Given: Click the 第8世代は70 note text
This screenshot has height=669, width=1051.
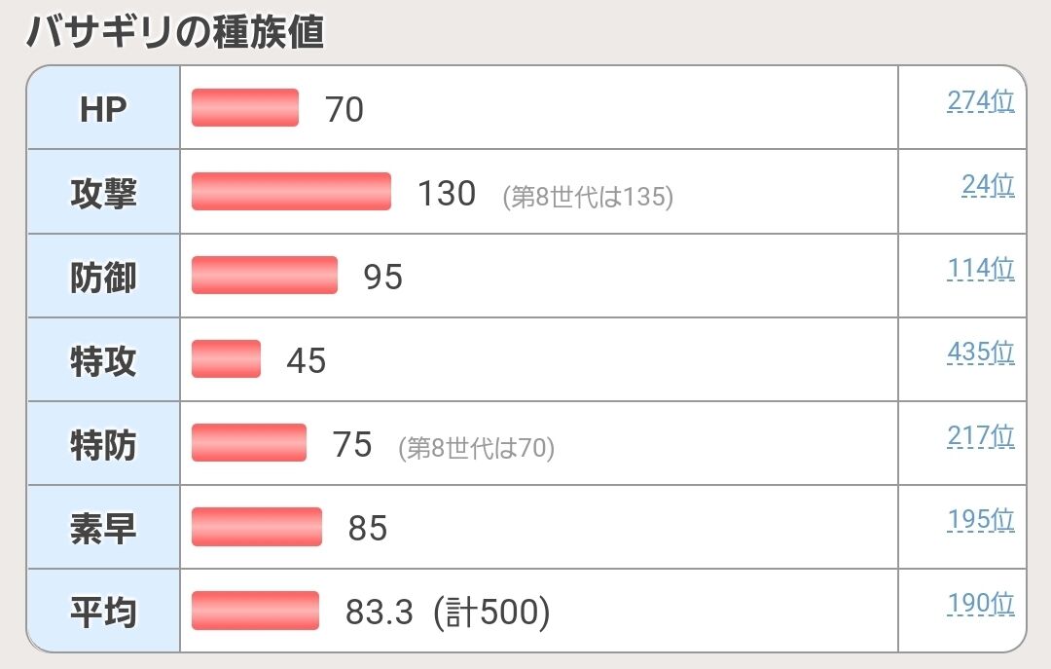Looking at the screenshot, I should tap(477, 448).
